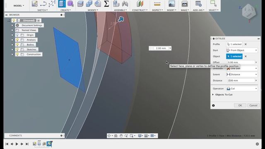265x149 pixels.
Task: Open the MODEL workspace menu
Action: (x=19, y=5)
